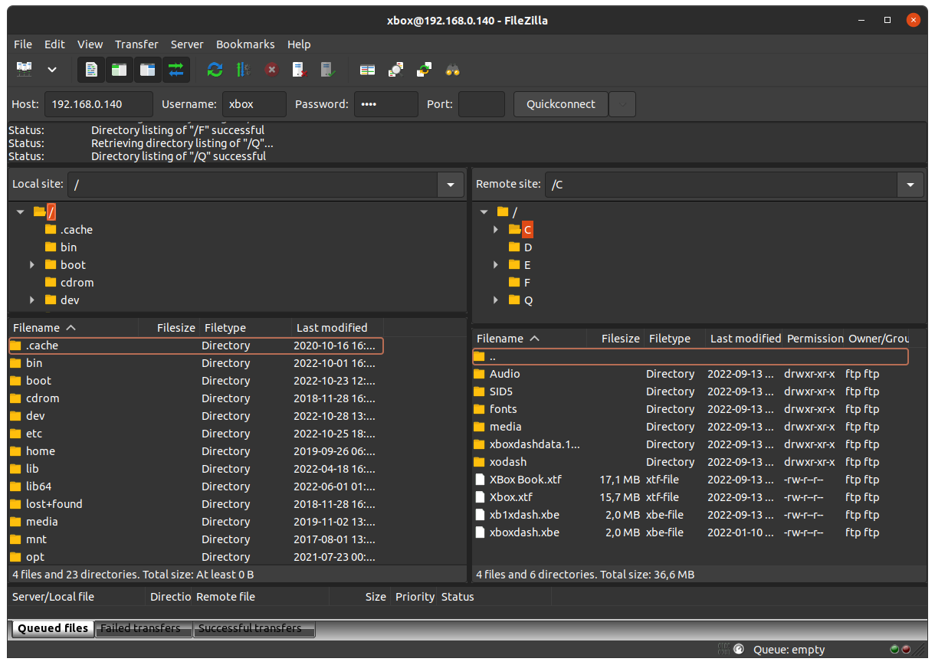935x665 pixels.
Task: Expand the remote E folder
Action: pyautogui.click(x=496, y=265)
